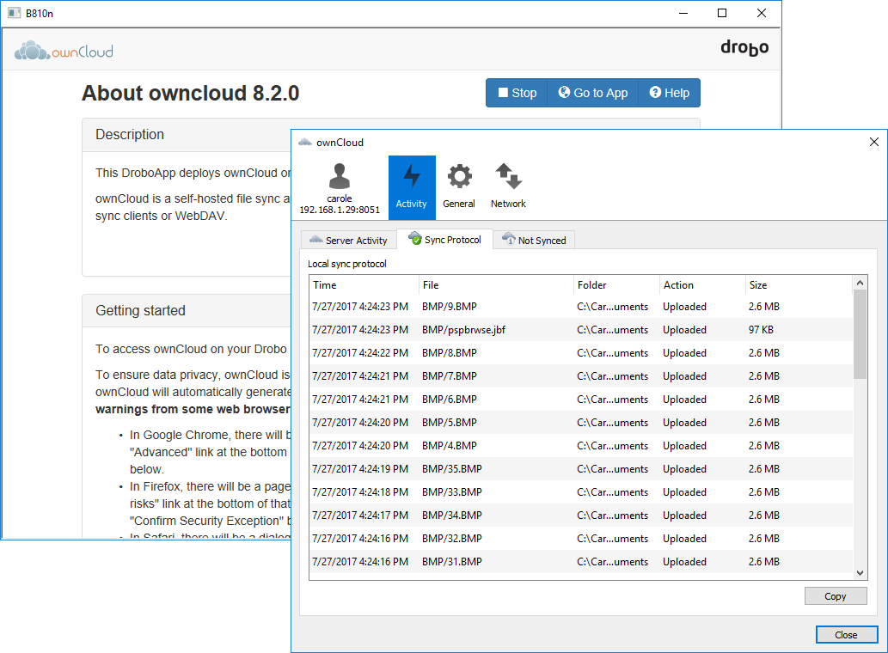Switch to the Not Synced tab
This screenshot has width=888, height=653.
534,241
